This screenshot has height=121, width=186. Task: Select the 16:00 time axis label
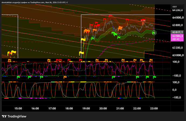(x=35, y=108)
